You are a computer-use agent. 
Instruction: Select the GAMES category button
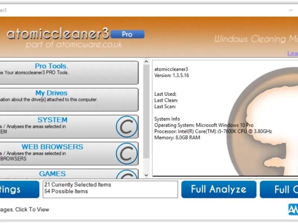tap(69, 174)
